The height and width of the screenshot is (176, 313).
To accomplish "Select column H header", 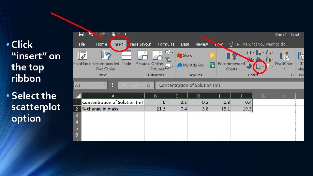I will pos(285,96).
